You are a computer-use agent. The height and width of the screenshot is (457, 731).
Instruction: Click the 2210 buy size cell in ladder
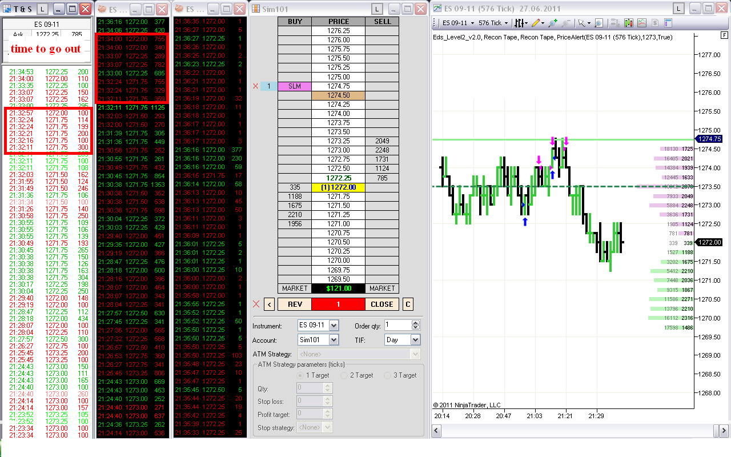pos(295,214)
